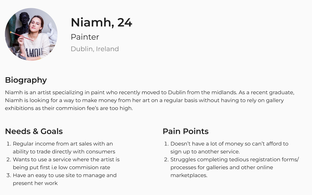Image resolution: width=312 pixels, height=195 pixels.
Task: Click second pain point about tedious registration forms
Action: [x=234, y=167]
